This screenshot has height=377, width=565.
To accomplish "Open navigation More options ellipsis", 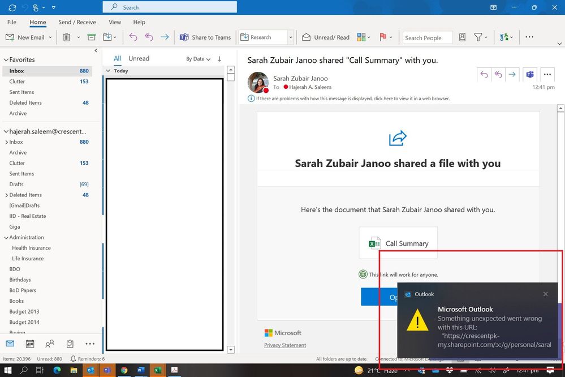I will coord(90,344).
